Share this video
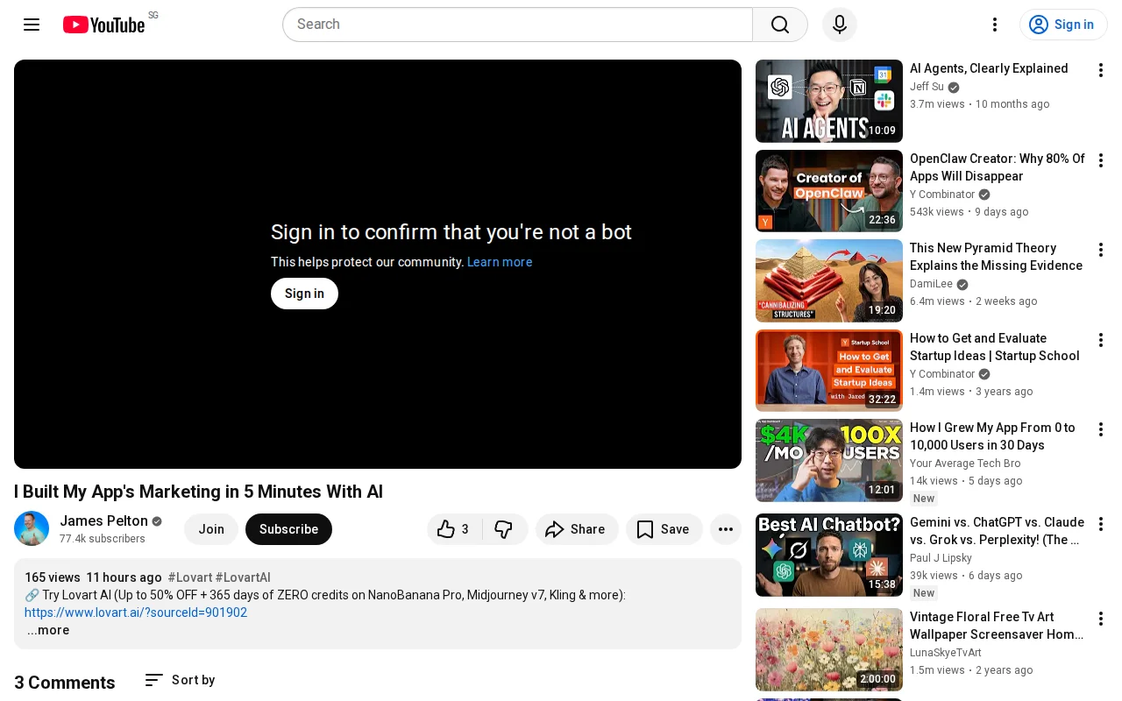This screenshot has width=1122, height=701. pyautogui.click(x=577, y=529)
